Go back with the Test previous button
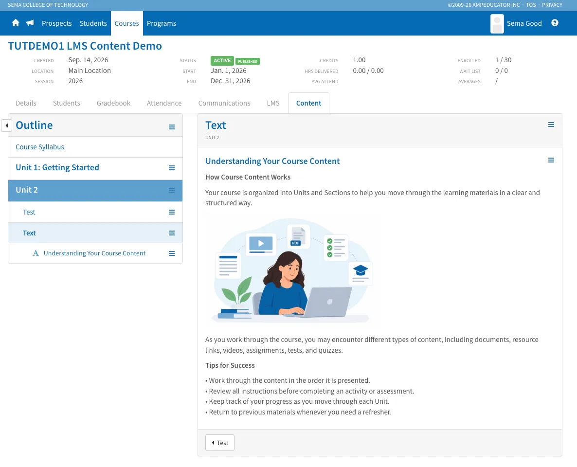This screenshot has width=577, height=467. [x=220, y=443]
